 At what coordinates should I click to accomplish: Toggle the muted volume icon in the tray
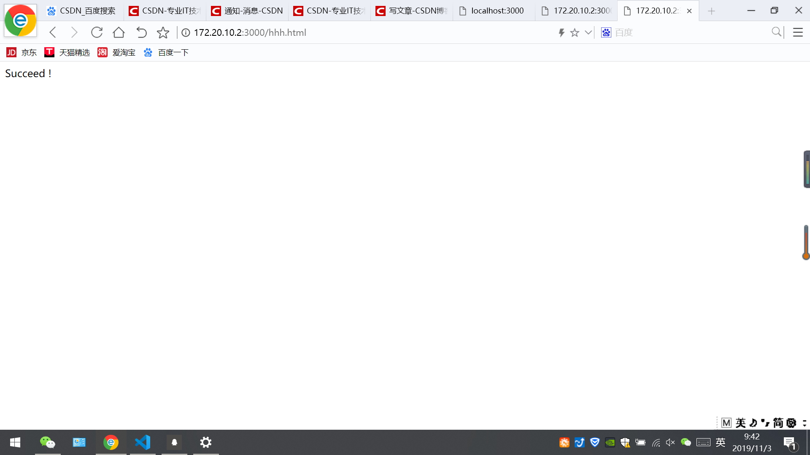[670, 442]
